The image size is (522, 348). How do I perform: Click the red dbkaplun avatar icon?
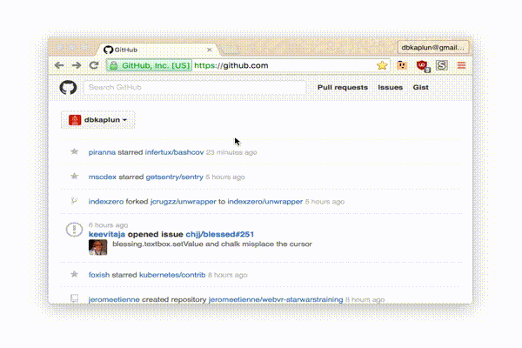coord(75,120)
